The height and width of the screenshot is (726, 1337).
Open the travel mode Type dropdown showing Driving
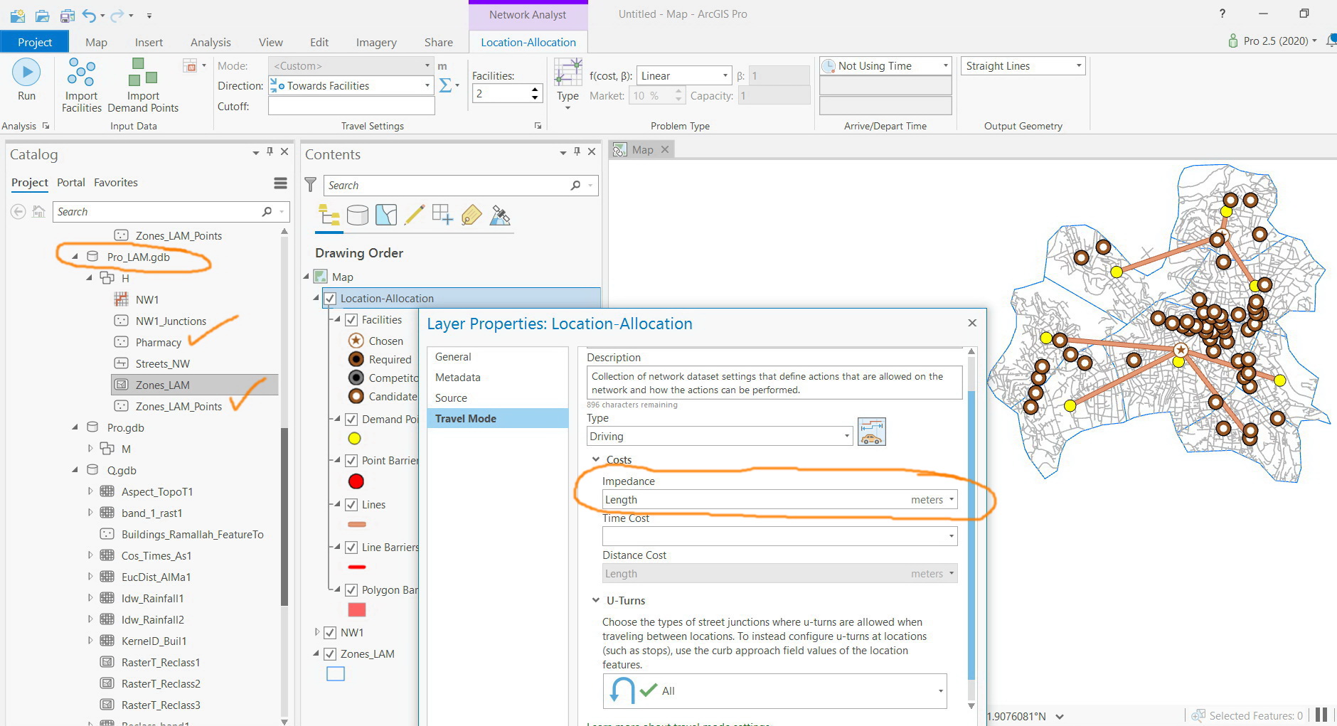[x=720, y=436]
